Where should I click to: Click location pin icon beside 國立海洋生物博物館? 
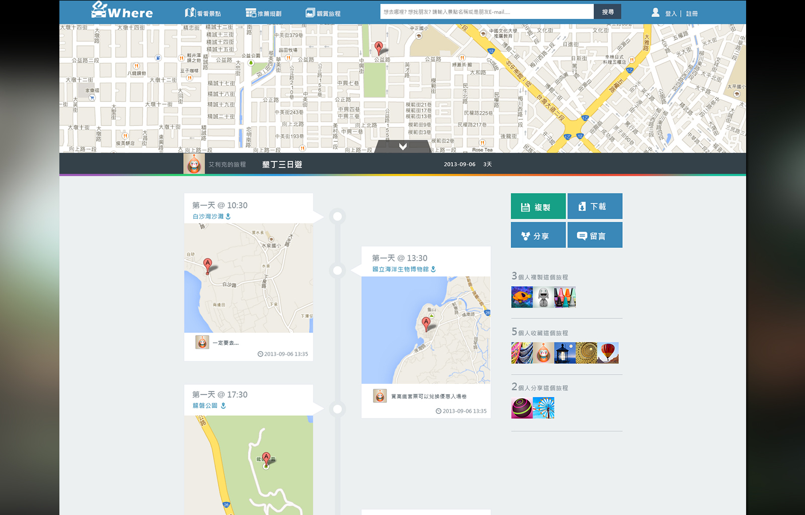(433, 269)
